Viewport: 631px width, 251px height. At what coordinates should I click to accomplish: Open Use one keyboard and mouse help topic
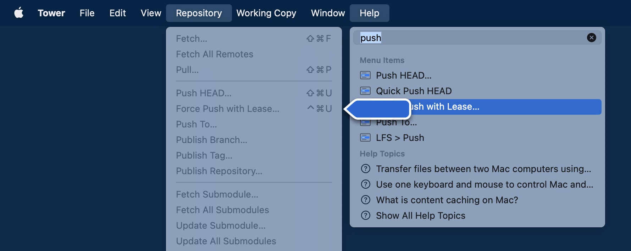484,184
